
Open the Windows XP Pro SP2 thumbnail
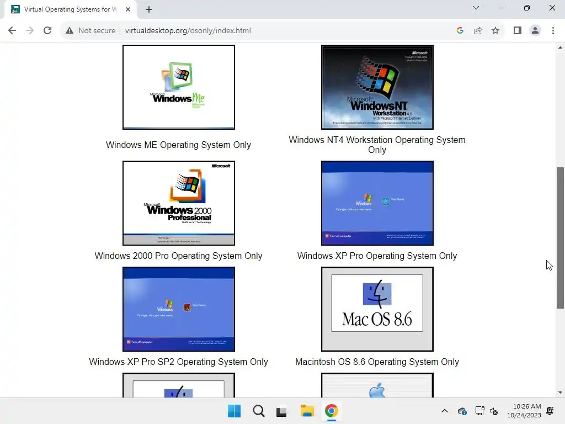[179, 309]
